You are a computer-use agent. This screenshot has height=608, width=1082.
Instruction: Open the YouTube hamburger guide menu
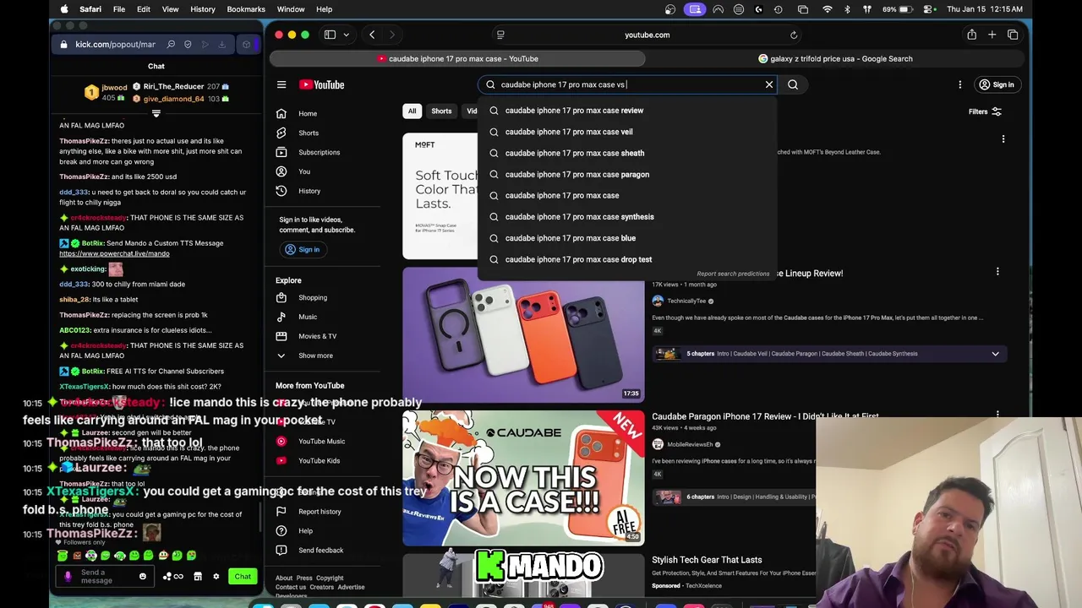[281, 84]
